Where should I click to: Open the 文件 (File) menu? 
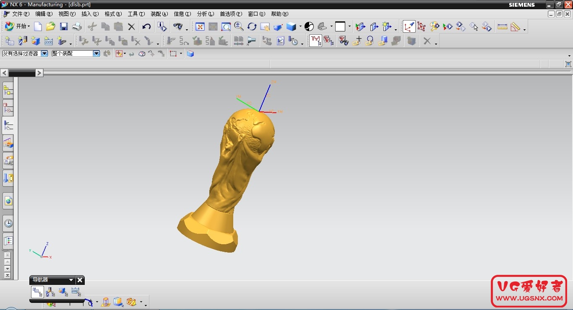pyautogui.click(x=21, y=14)
